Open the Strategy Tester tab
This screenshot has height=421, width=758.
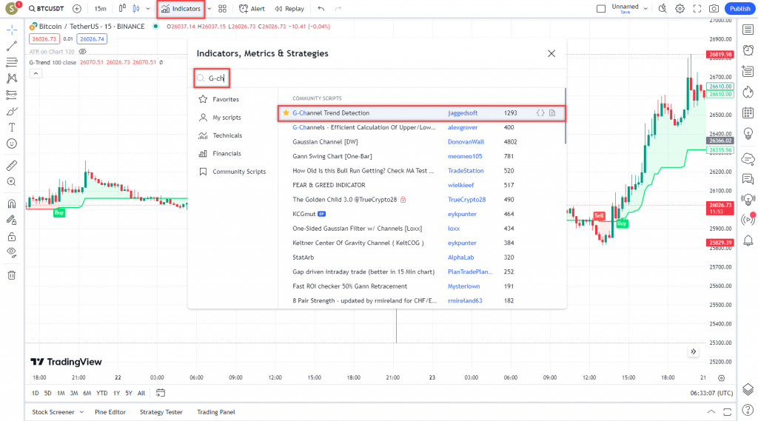pyautogui.click(x=161, y=412)
